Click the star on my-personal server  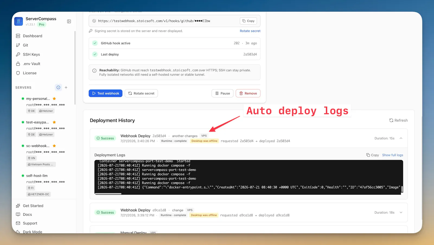pyautogui.click(x=54, y=98)
